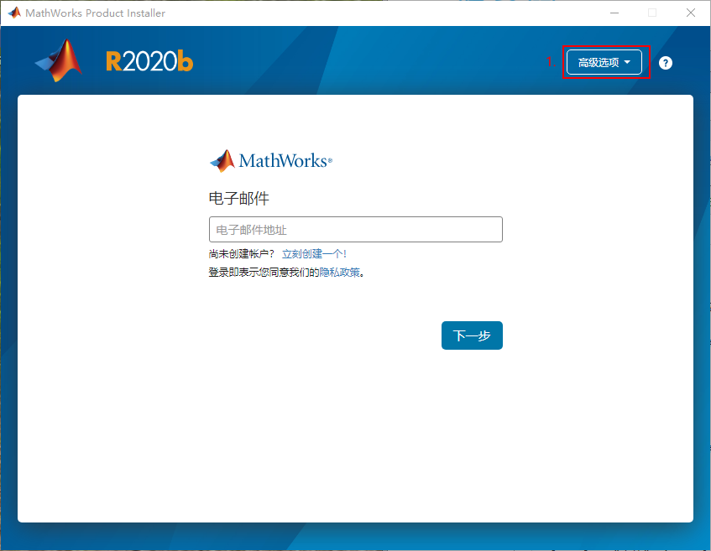Click the MATLAB logo in the blue banner
Image resolution: width=711 pixels, height=551 pixels.
tap(57, 61)
